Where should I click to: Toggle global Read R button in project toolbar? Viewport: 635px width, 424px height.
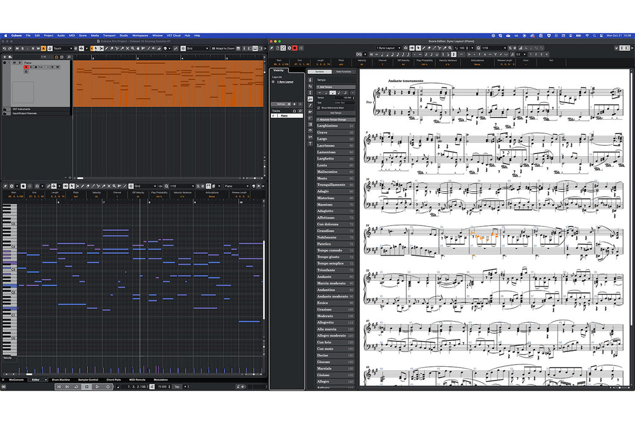[x=33, y=48]
